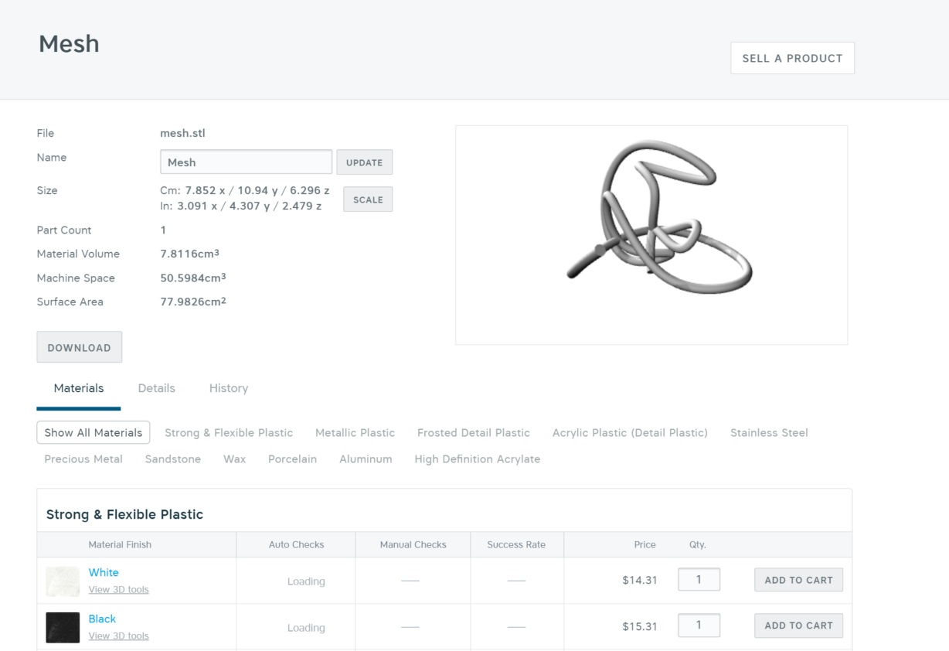Screen dimensions: 949x651
Task: Add White plastic to cart
Action: [x=798, y=580]
